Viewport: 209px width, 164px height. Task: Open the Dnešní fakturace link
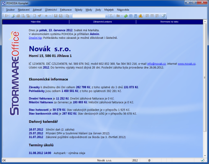[41, 98]
